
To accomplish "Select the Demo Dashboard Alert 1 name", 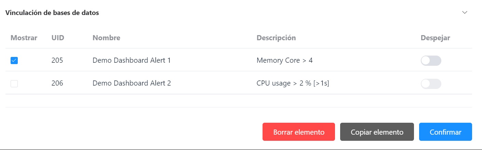I will [132, 61].
